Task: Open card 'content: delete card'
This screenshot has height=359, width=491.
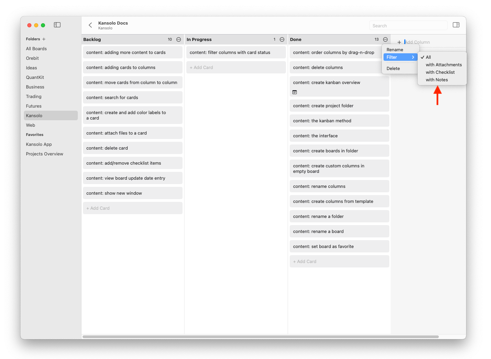Action: [133, 148]
